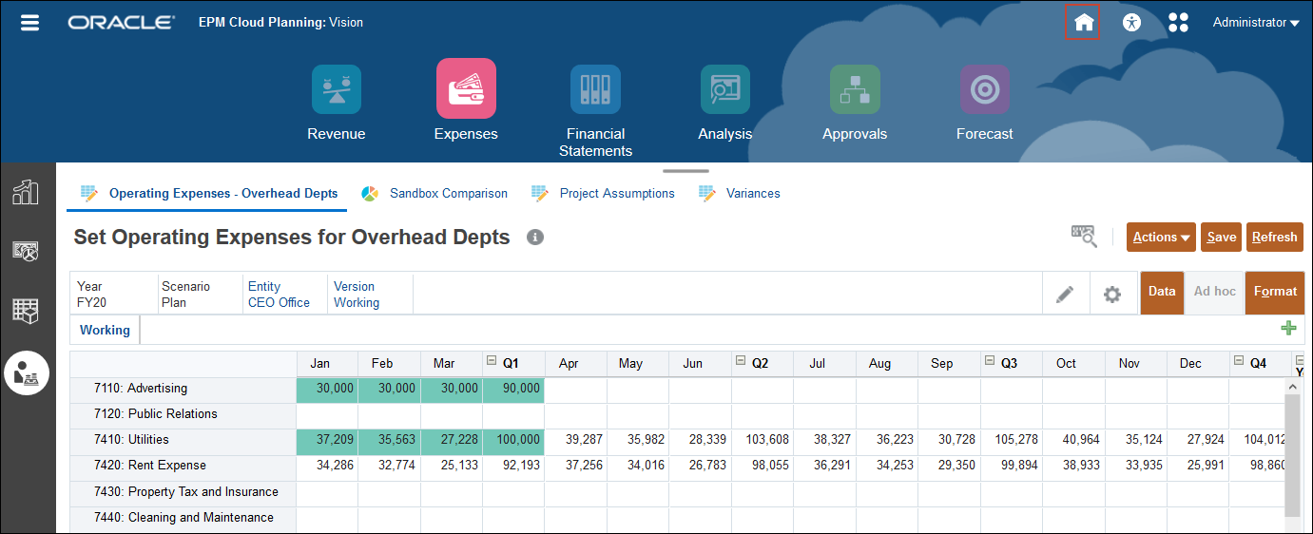
Task: Switch to Data mode button
Action: (1162, 292)
